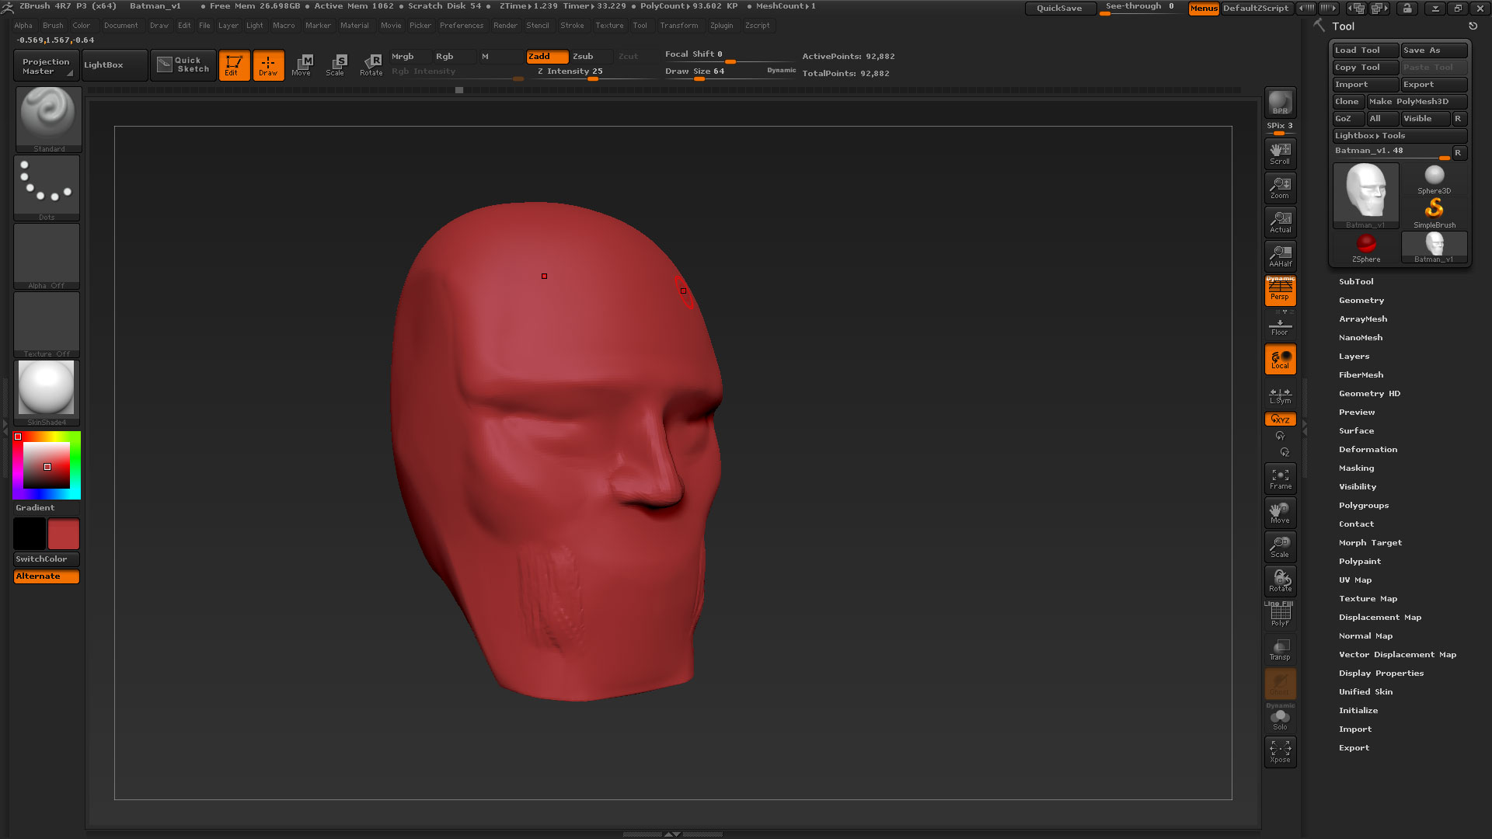Click the AAHalf icon
Image resolution: width=1492 pixels, height=839 pixels.
(1280, 256)
